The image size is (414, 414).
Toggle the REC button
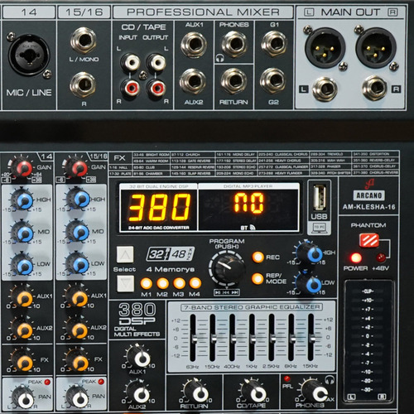click(x=258, y=257)
